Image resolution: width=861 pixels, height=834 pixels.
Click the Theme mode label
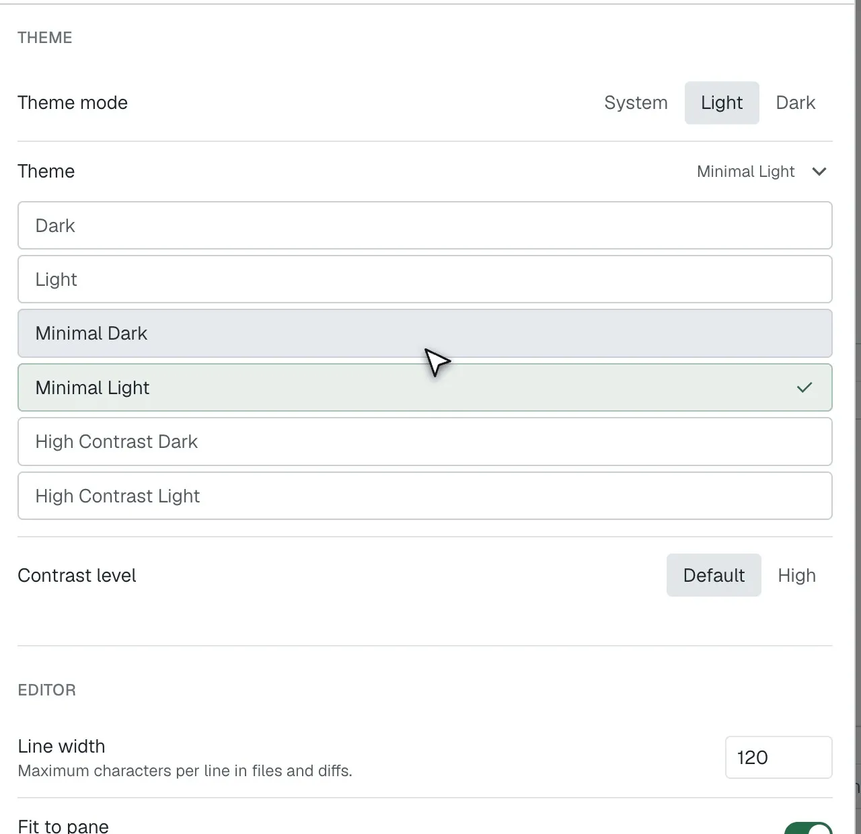(x=73, y=103)
